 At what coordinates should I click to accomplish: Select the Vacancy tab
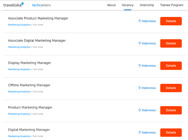tap(128, 5)
